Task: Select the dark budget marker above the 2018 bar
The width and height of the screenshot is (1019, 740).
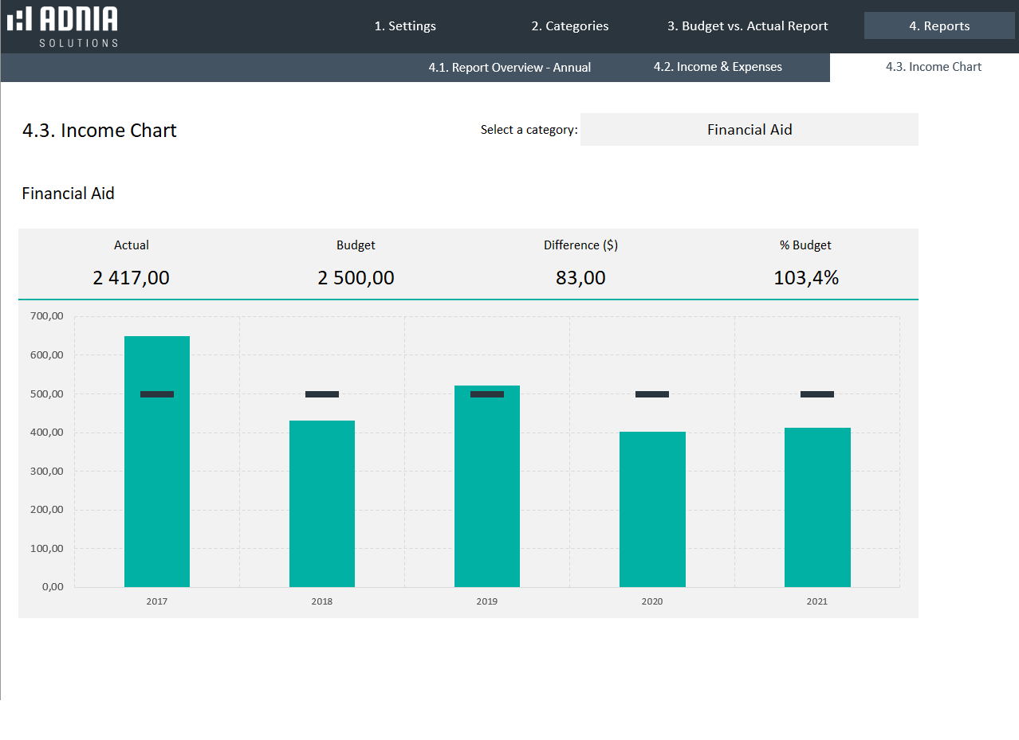Action: [322, 394]
